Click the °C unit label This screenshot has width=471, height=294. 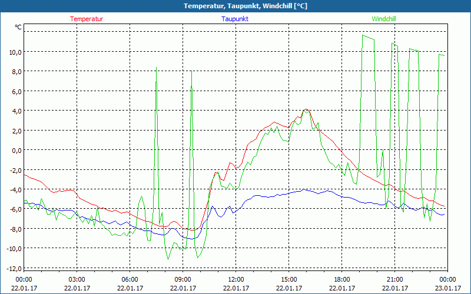[x=18, y=27]
